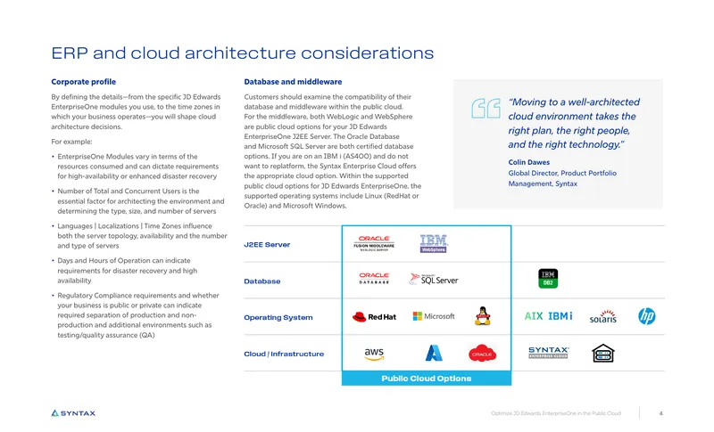
Task: Click the AWS logo
Action: click(x=374, y=354)
